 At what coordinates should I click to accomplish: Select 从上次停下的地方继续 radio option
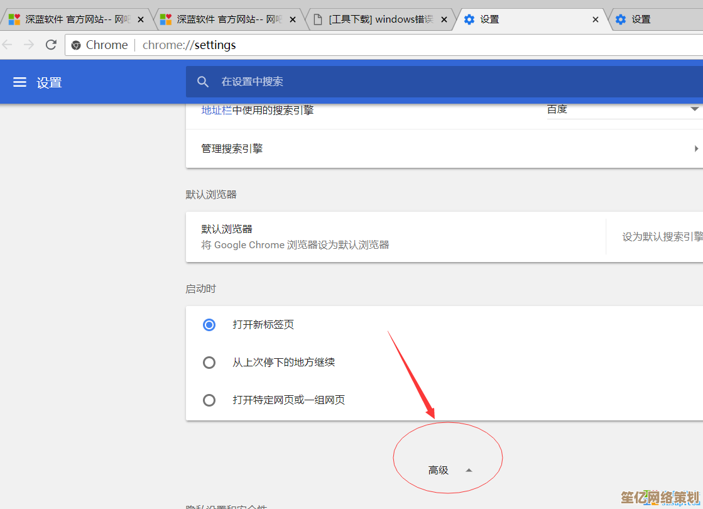209,363
